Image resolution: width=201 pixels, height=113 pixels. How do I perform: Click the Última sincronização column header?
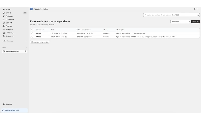[x=84, y=30]
